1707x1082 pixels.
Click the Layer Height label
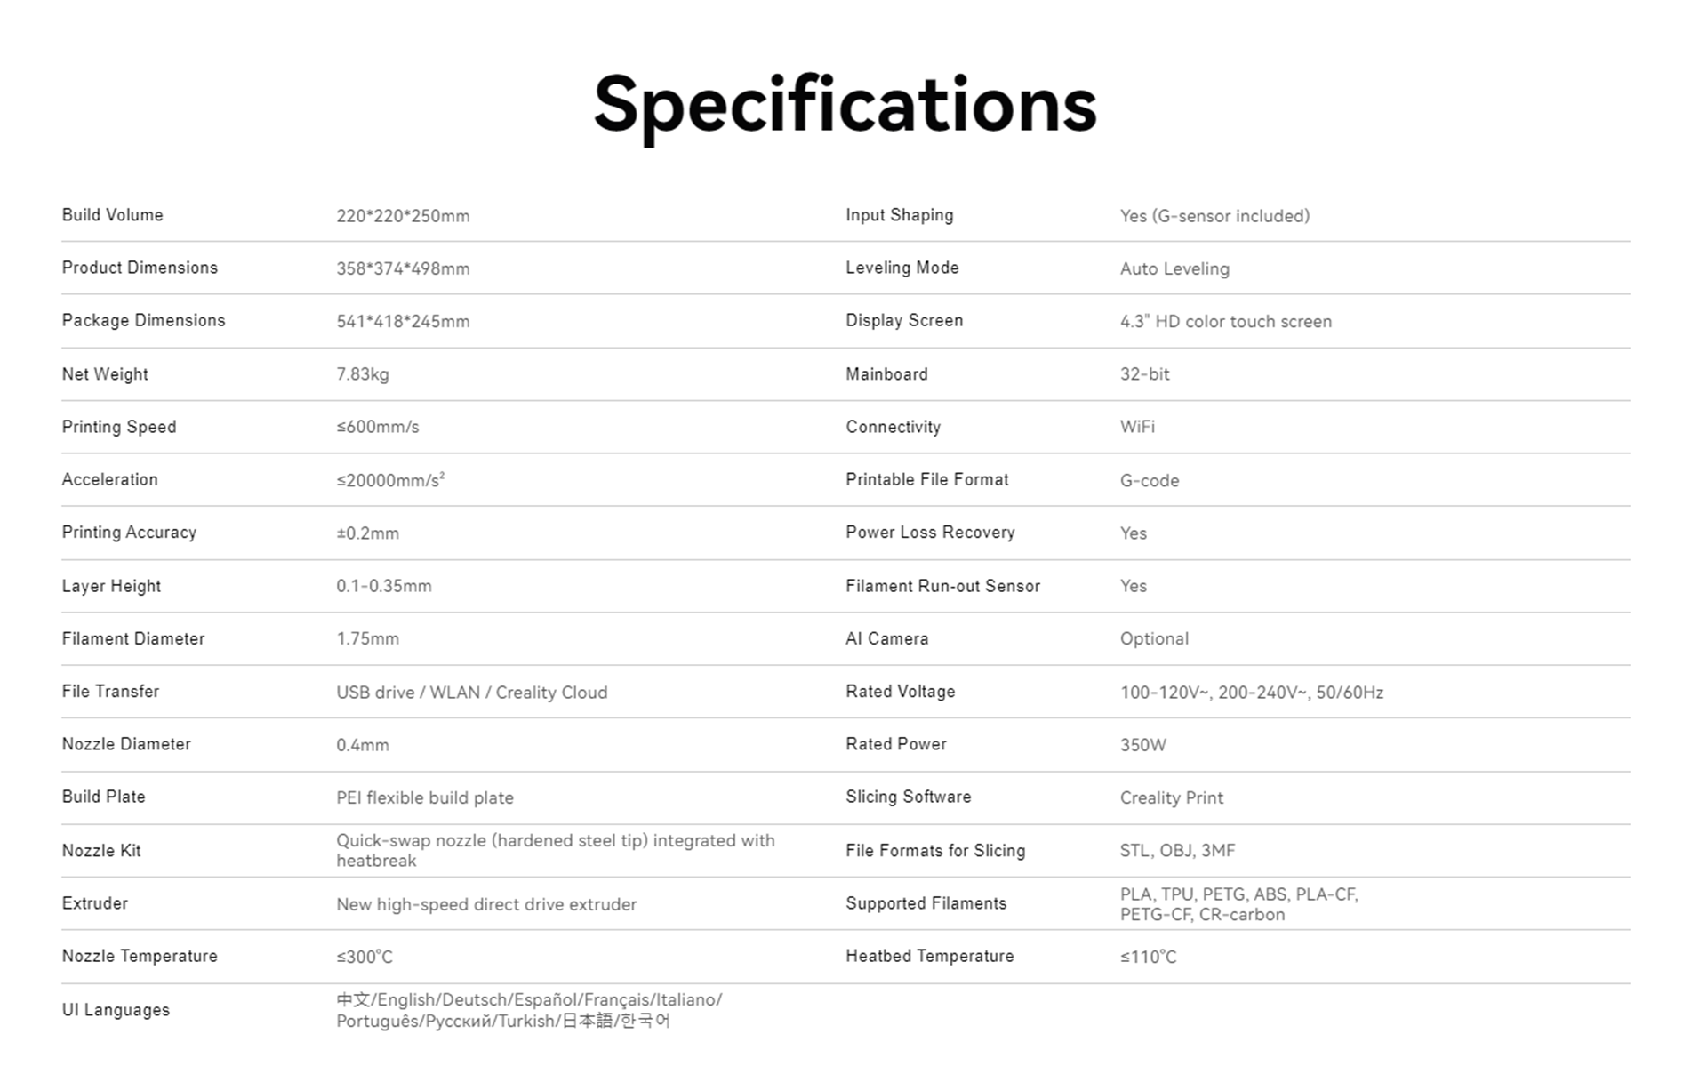(111, 586)
